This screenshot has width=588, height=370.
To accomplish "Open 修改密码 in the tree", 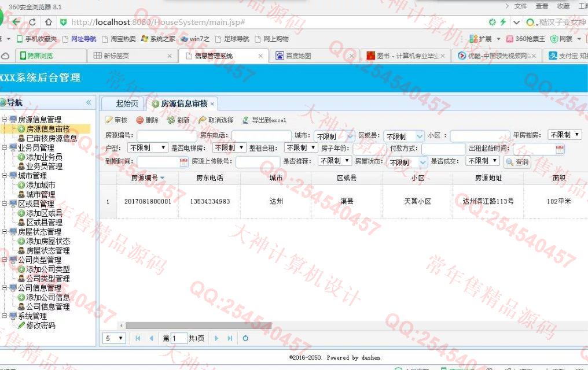I will point(41,325).
